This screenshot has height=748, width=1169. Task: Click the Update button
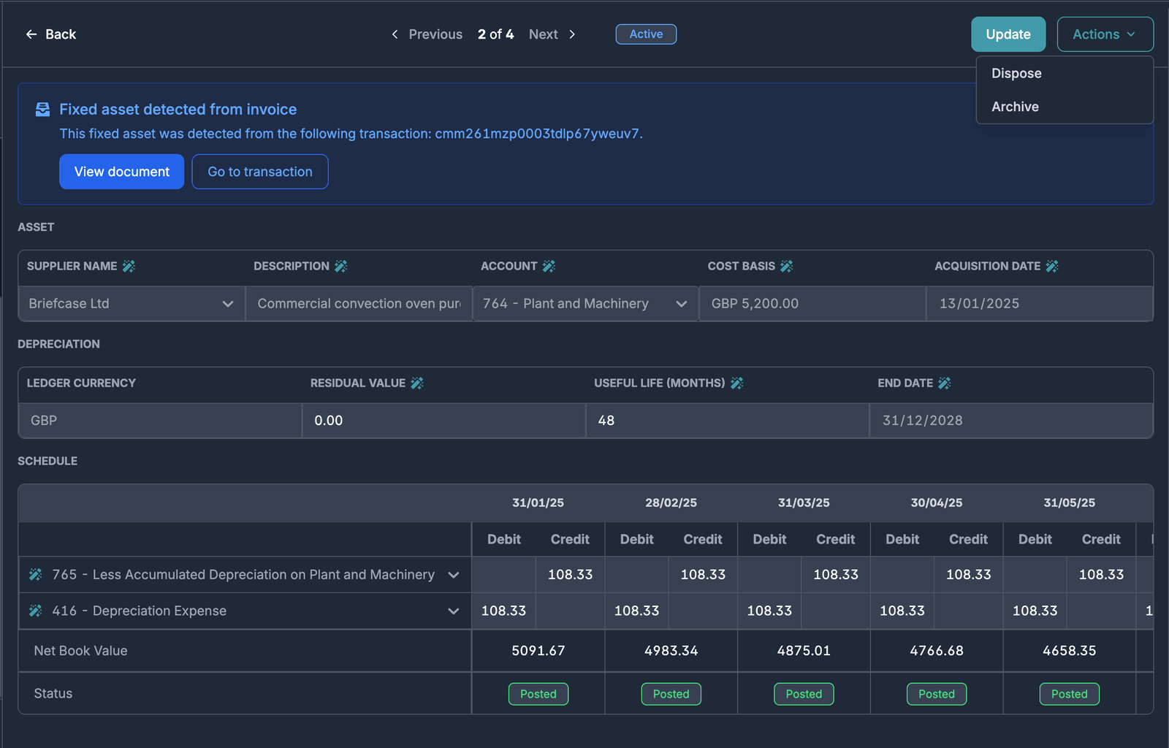(x=1008, y=34)
